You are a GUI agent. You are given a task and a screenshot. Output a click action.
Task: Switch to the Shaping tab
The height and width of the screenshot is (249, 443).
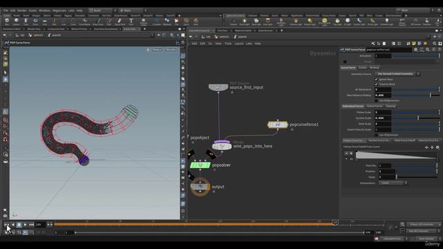pyautogui.click(x=390, y=106)
